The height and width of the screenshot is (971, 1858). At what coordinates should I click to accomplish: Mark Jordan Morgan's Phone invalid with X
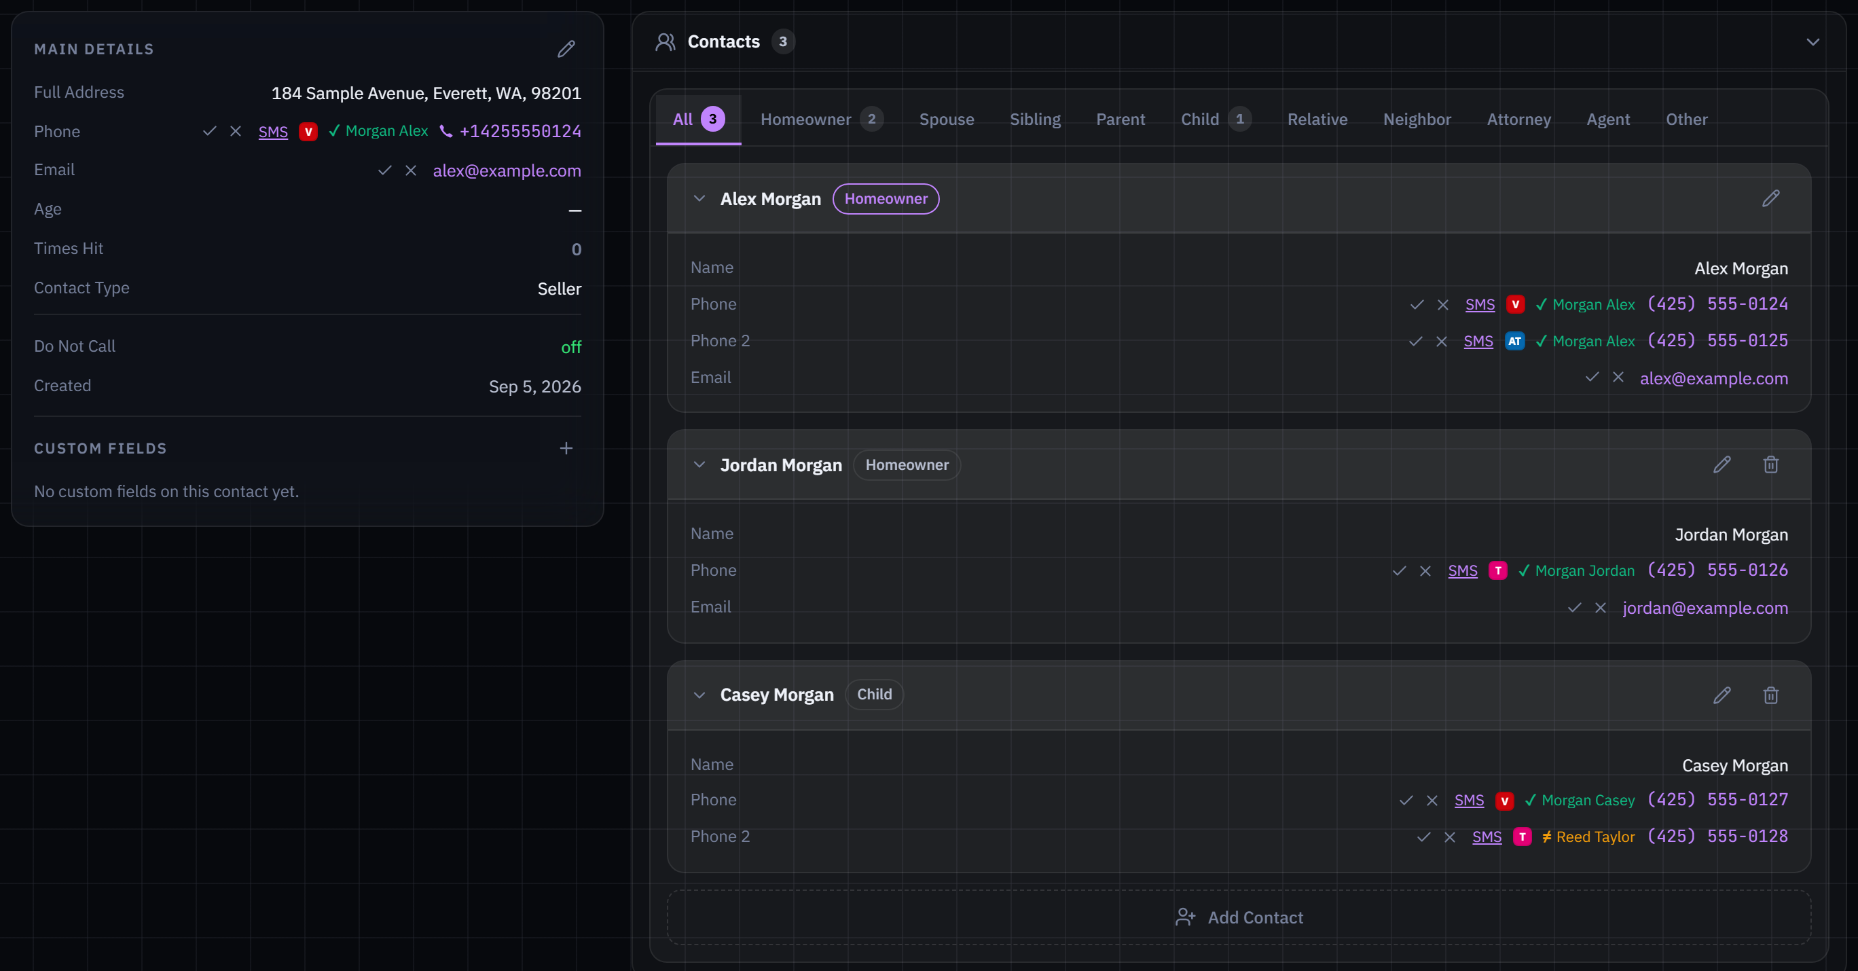1425,570
